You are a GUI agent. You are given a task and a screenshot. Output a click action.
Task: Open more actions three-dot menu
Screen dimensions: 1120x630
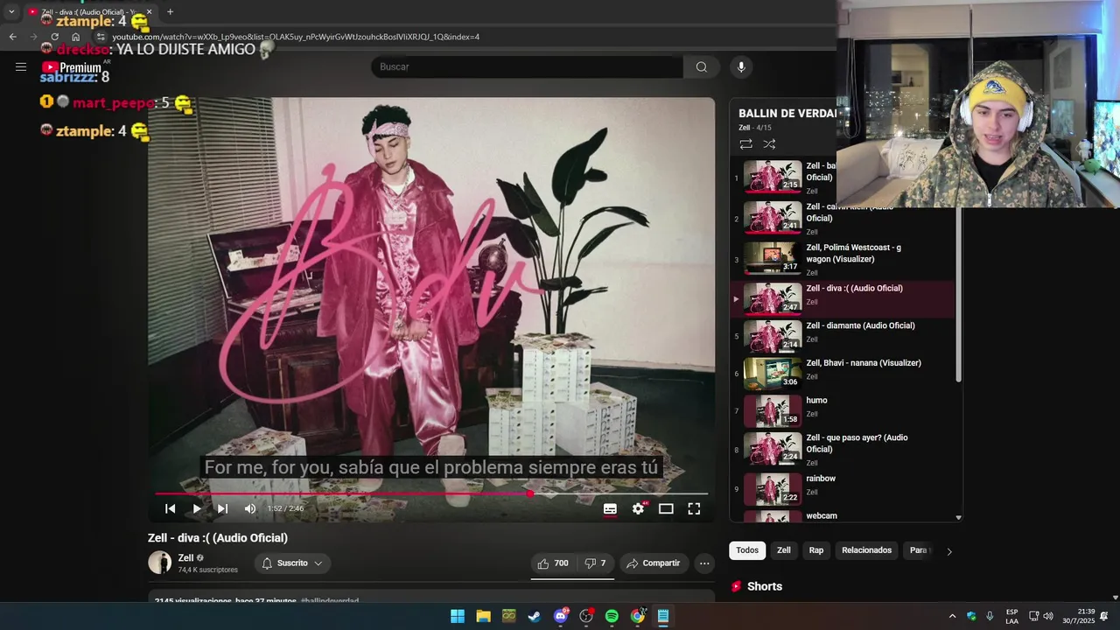(704, 563)
